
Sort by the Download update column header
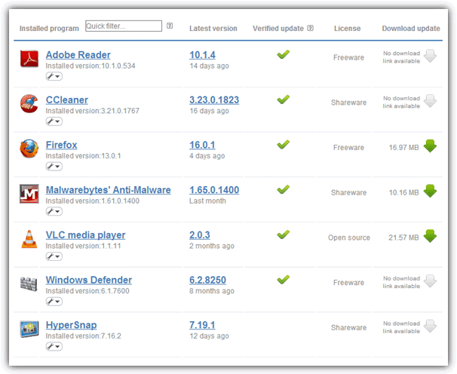click(411, 29)
